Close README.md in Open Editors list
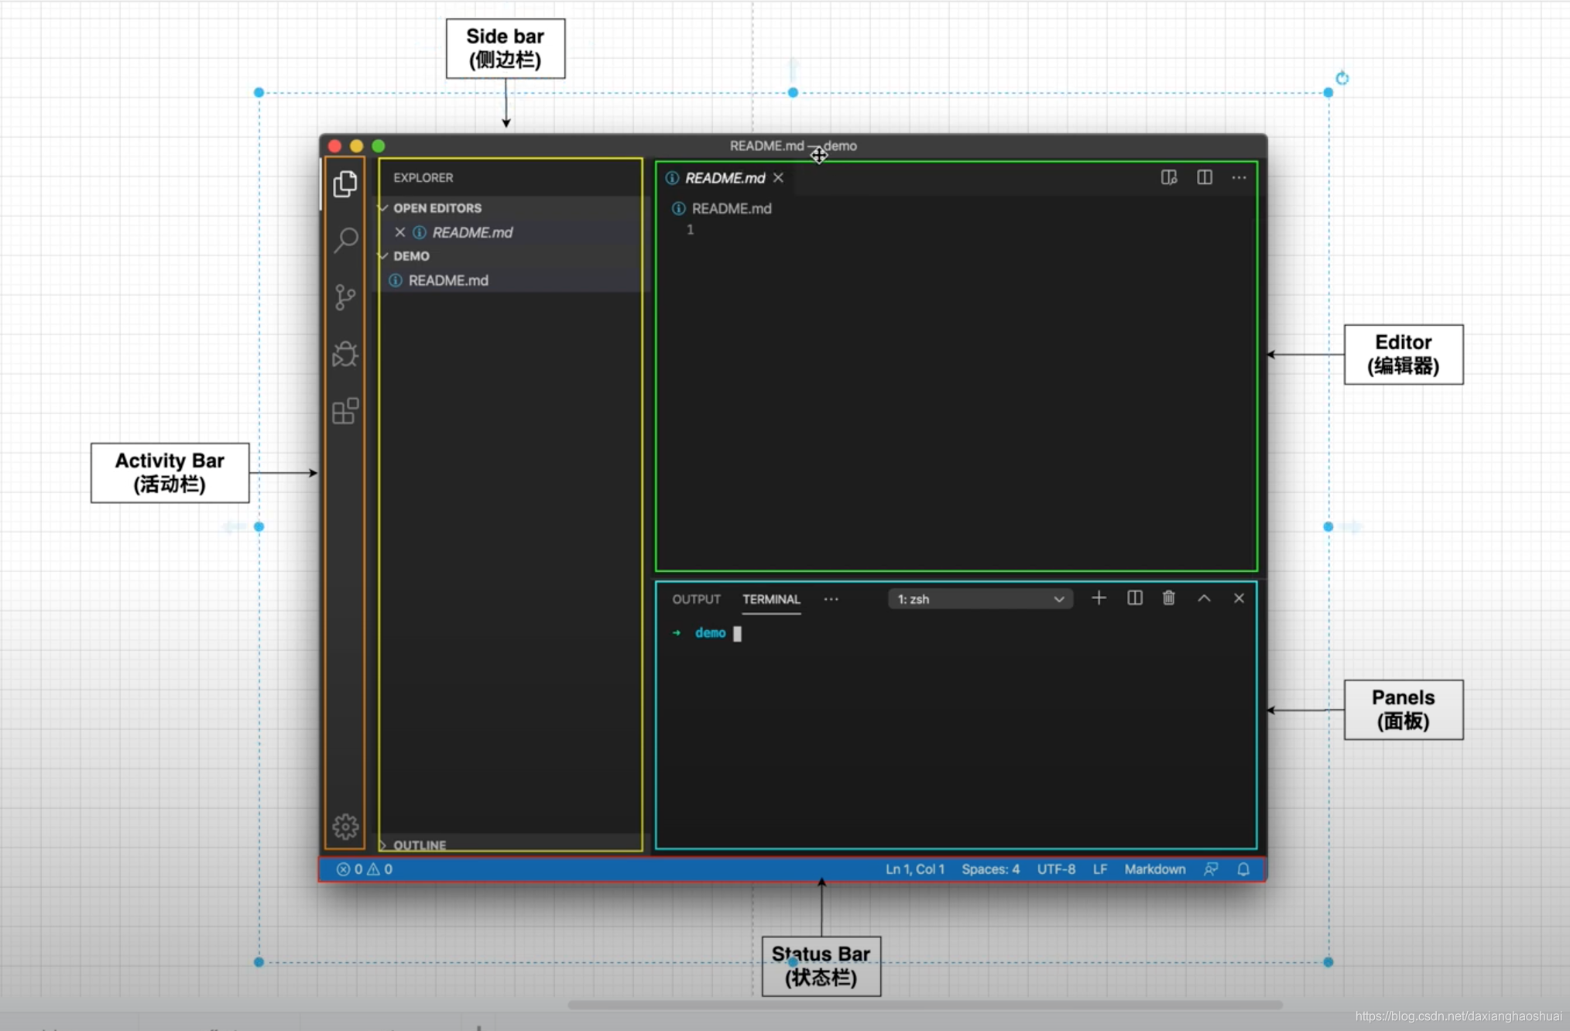This screenshot has width=1570, height=1031. click(x=399, y=232)
